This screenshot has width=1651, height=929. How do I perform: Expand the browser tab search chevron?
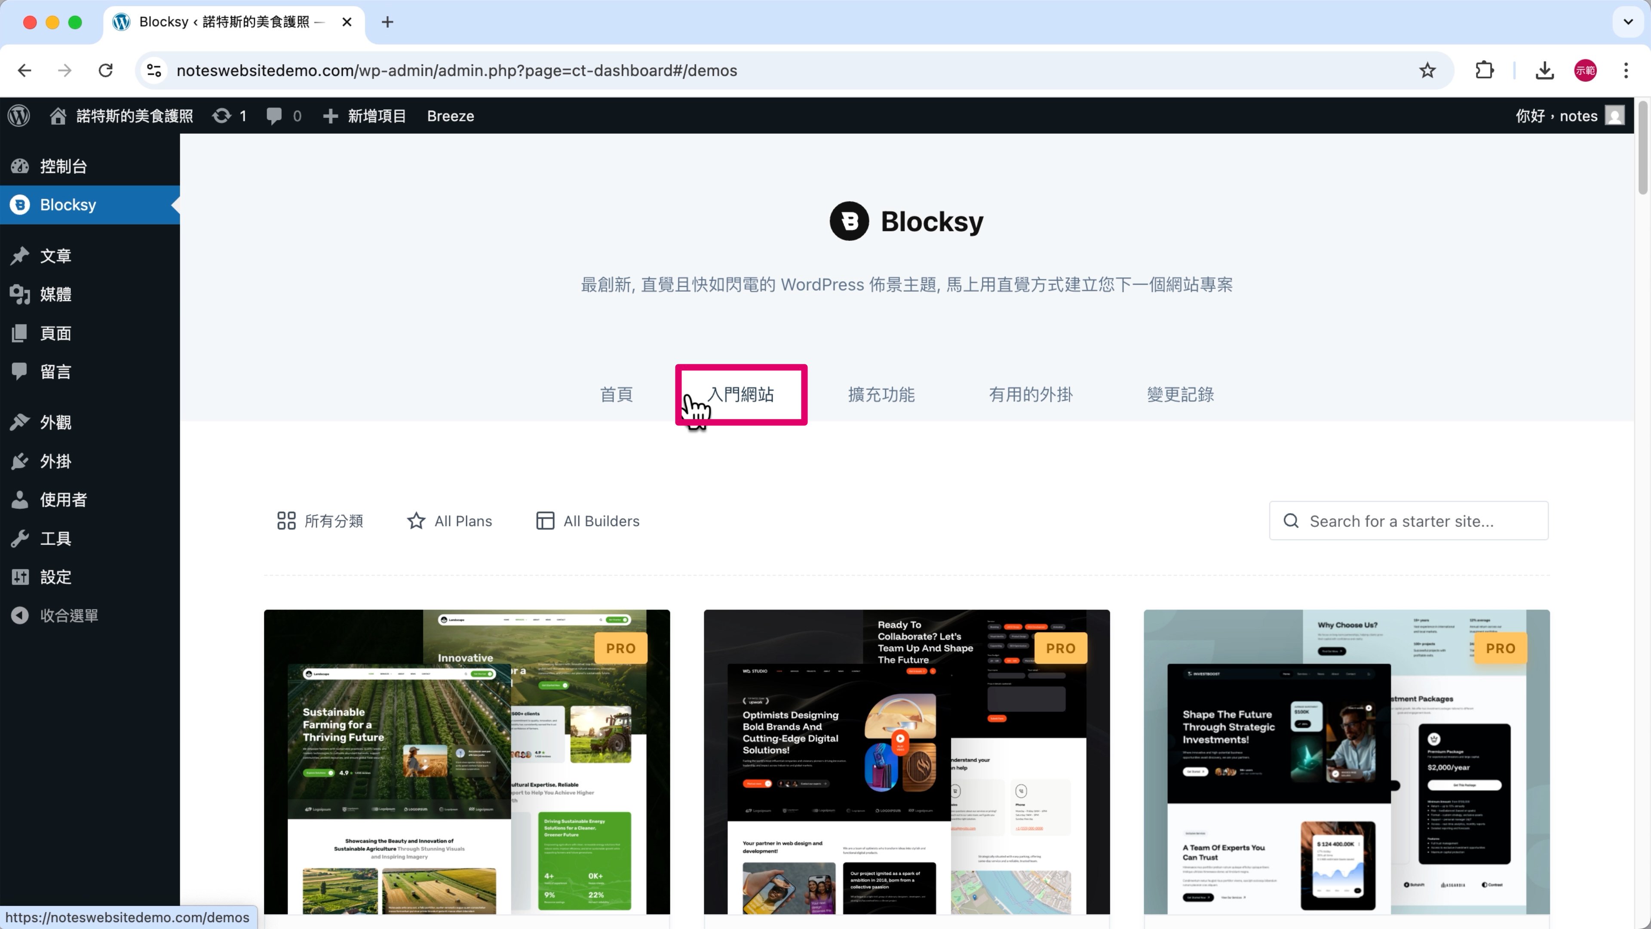(1628, 22)
